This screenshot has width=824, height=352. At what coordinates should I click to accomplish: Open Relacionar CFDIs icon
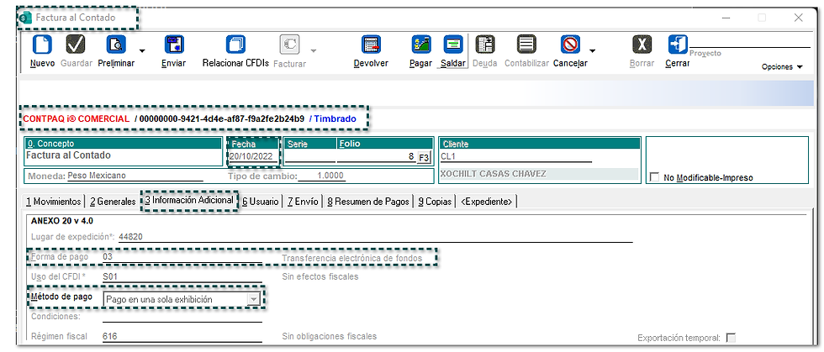pyautogui.click(x=235, y=45)
